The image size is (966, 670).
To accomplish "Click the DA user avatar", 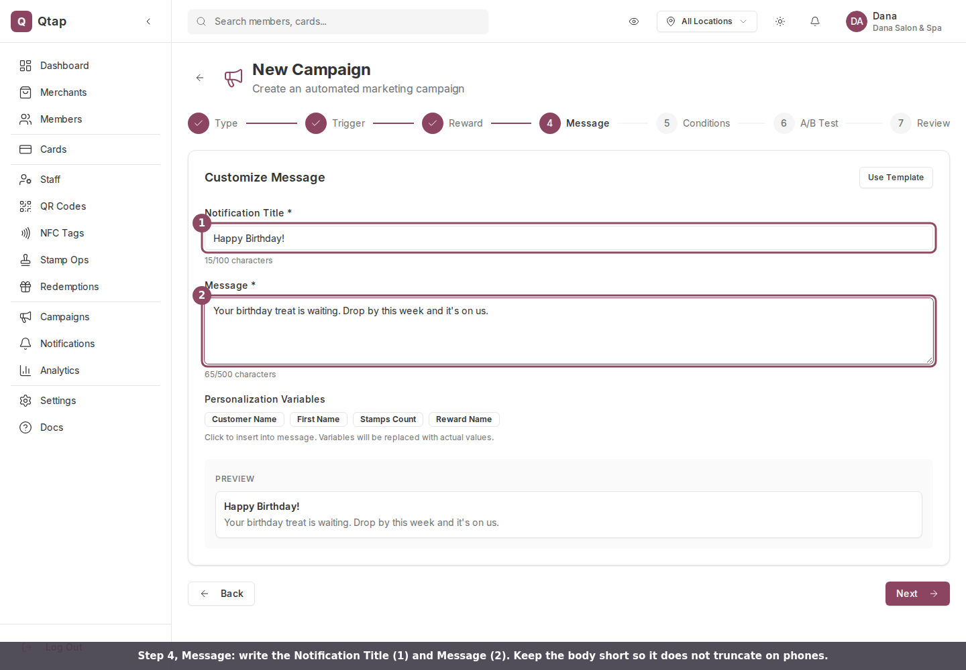I will click(857, 21).
